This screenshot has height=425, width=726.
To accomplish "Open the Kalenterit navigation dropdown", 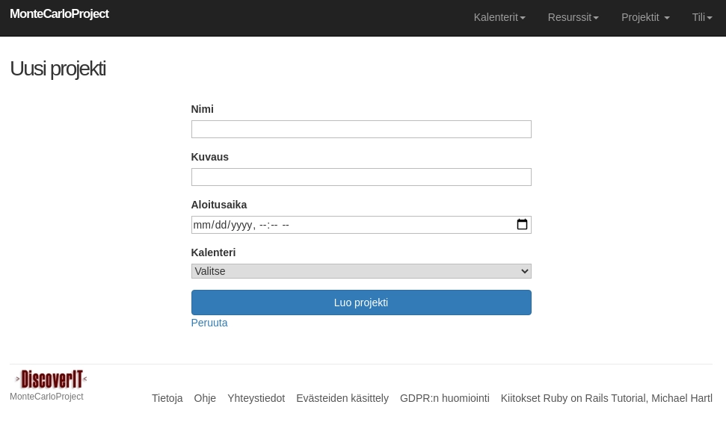I will pos(499,17).
